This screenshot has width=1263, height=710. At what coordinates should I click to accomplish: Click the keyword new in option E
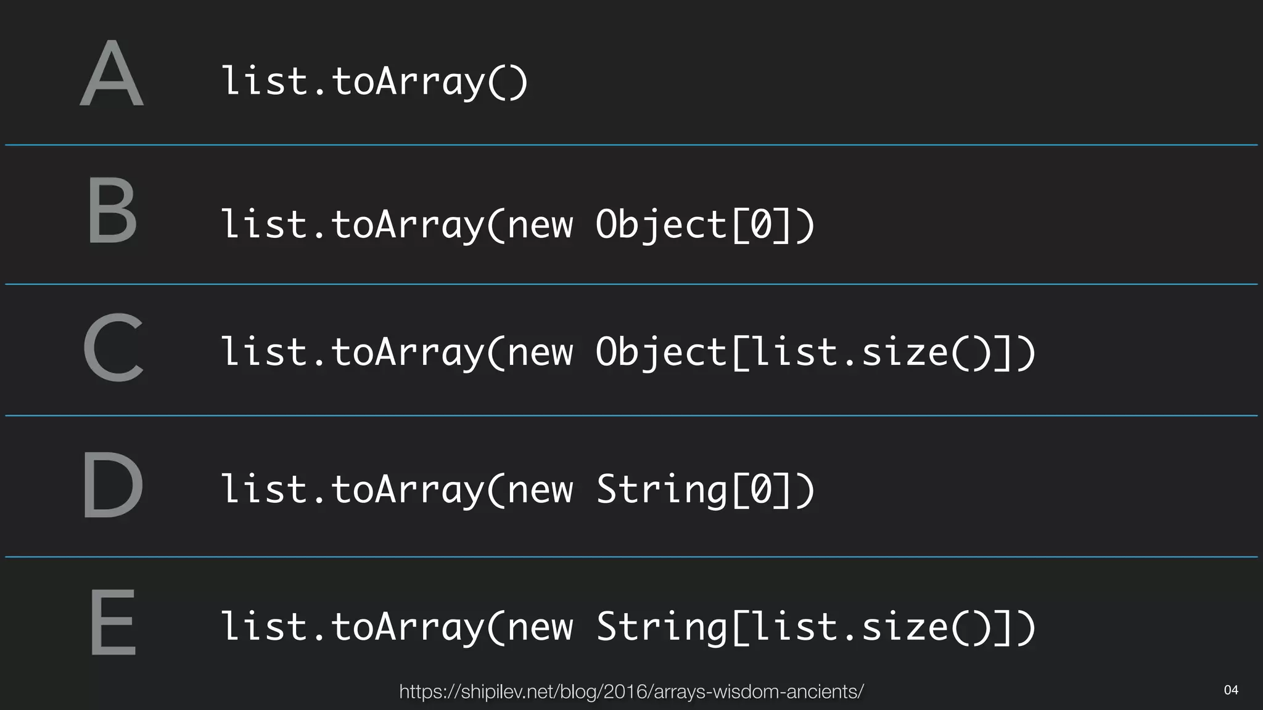(x=540, y=627)
